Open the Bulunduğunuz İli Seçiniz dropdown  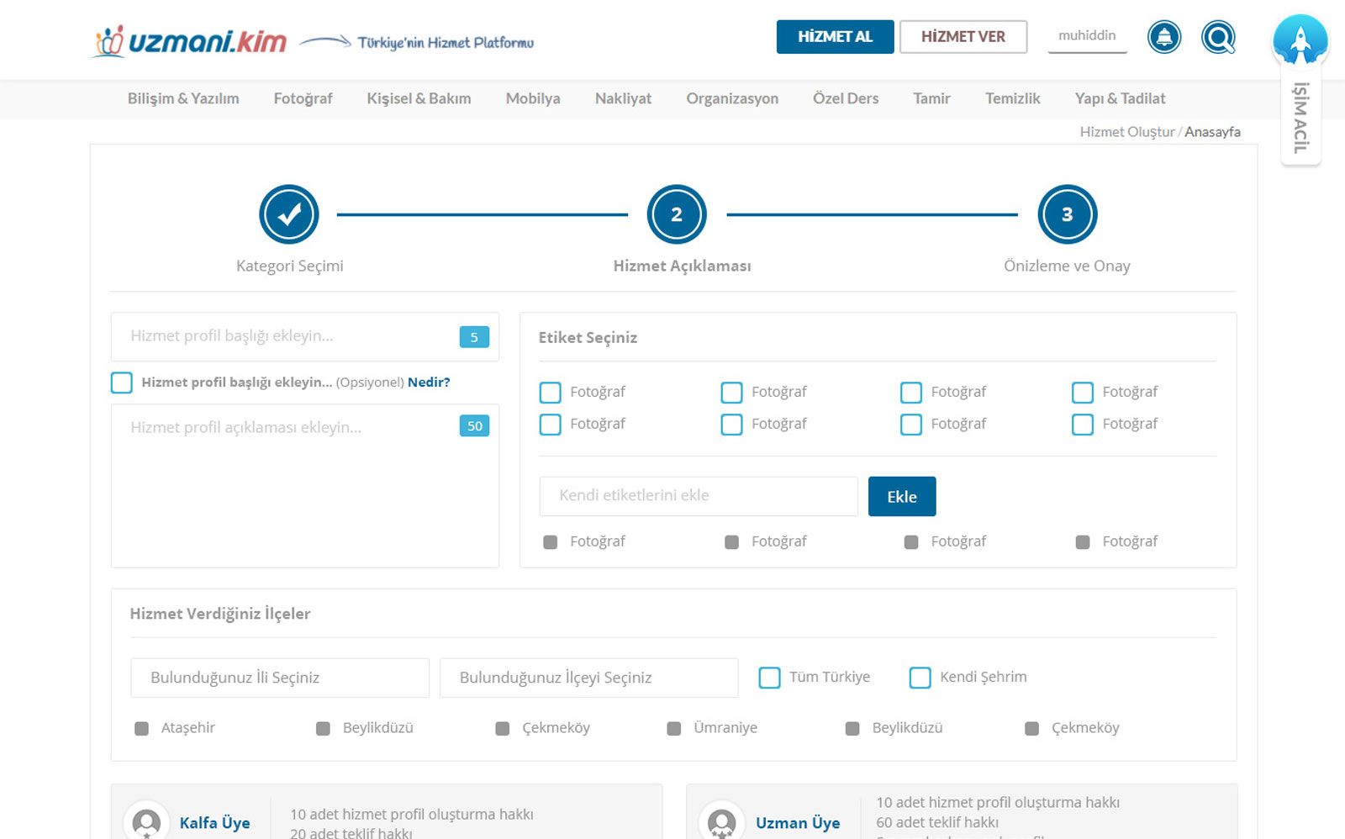coord(280,678)
